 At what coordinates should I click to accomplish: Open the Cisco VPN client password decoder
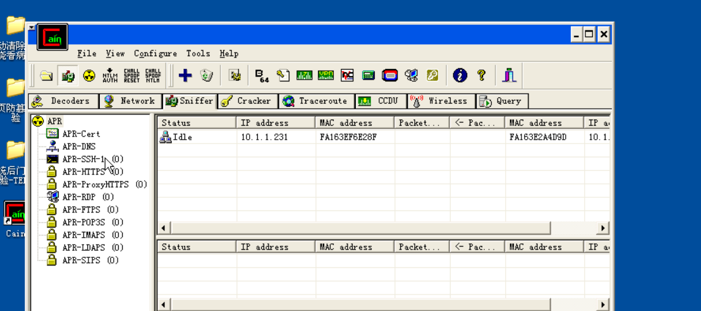326,75
